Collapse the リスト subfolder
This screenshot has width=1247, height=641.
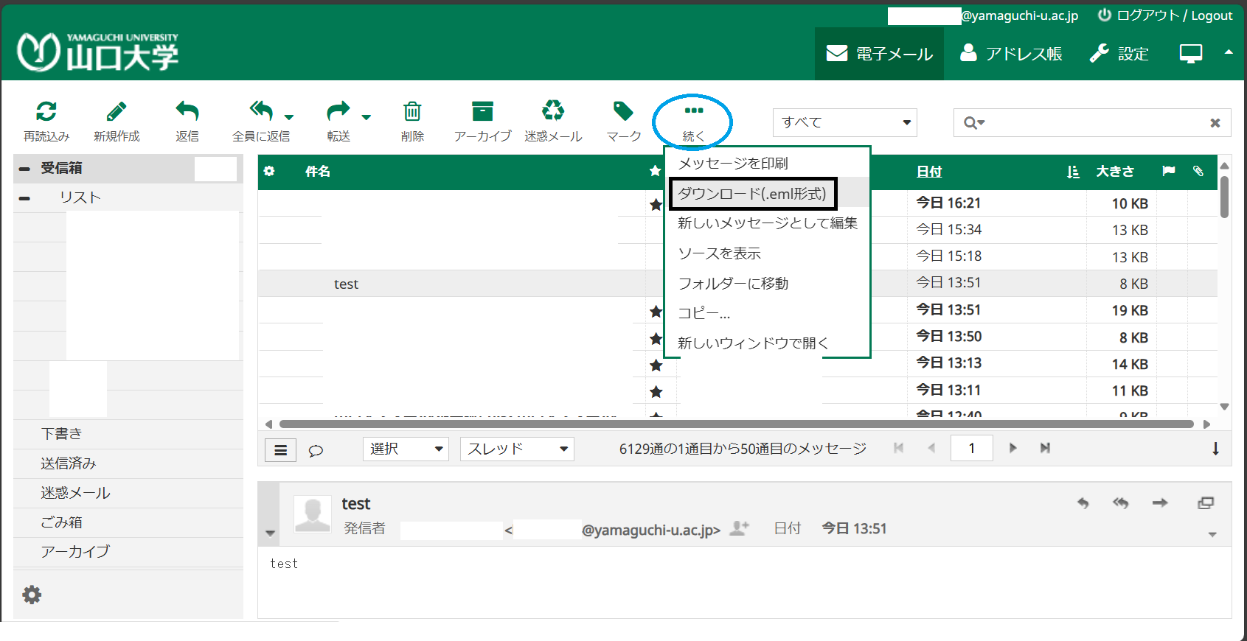pyautogui.click(x=24, y=198)
